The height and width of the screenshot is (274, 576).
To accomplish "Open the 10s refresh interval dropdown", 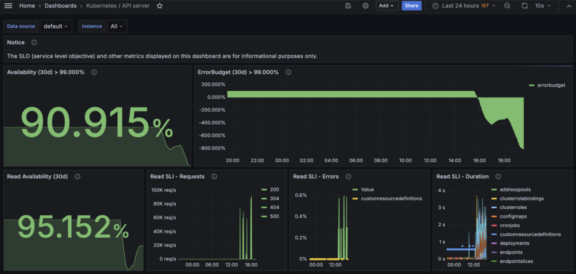I will (x=543, y=6).
